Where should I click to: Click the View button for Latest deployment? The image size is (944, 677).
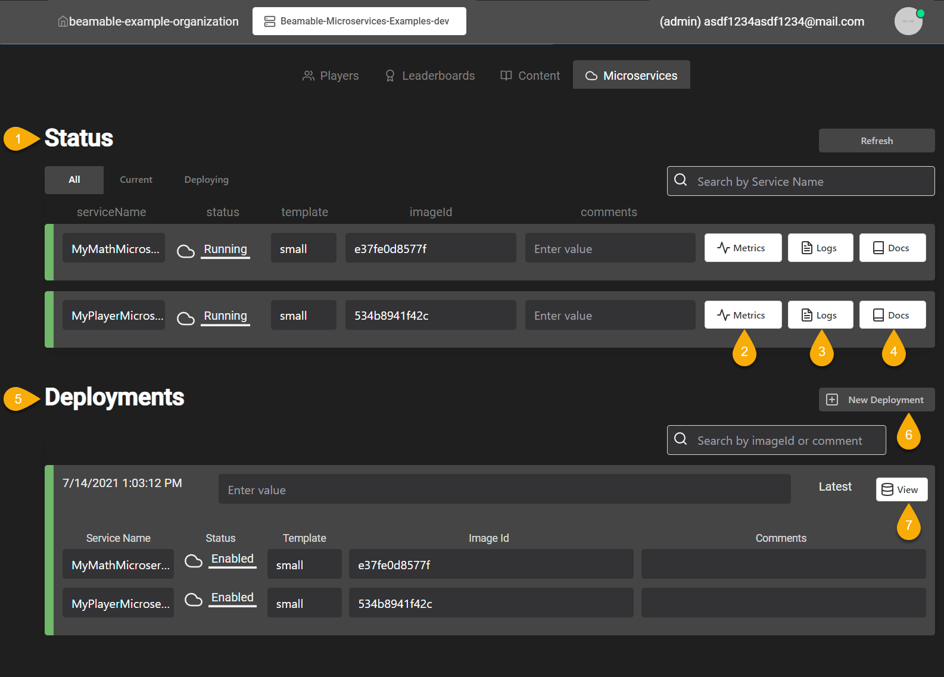901,489
